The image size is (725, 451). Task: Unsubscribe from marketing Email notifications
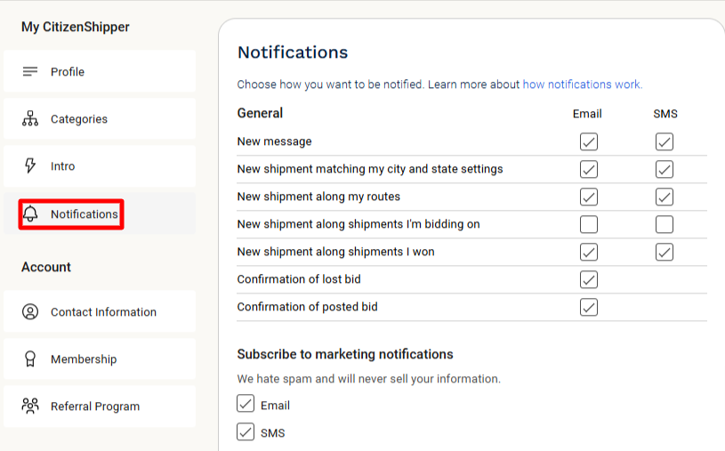(246, 403)
